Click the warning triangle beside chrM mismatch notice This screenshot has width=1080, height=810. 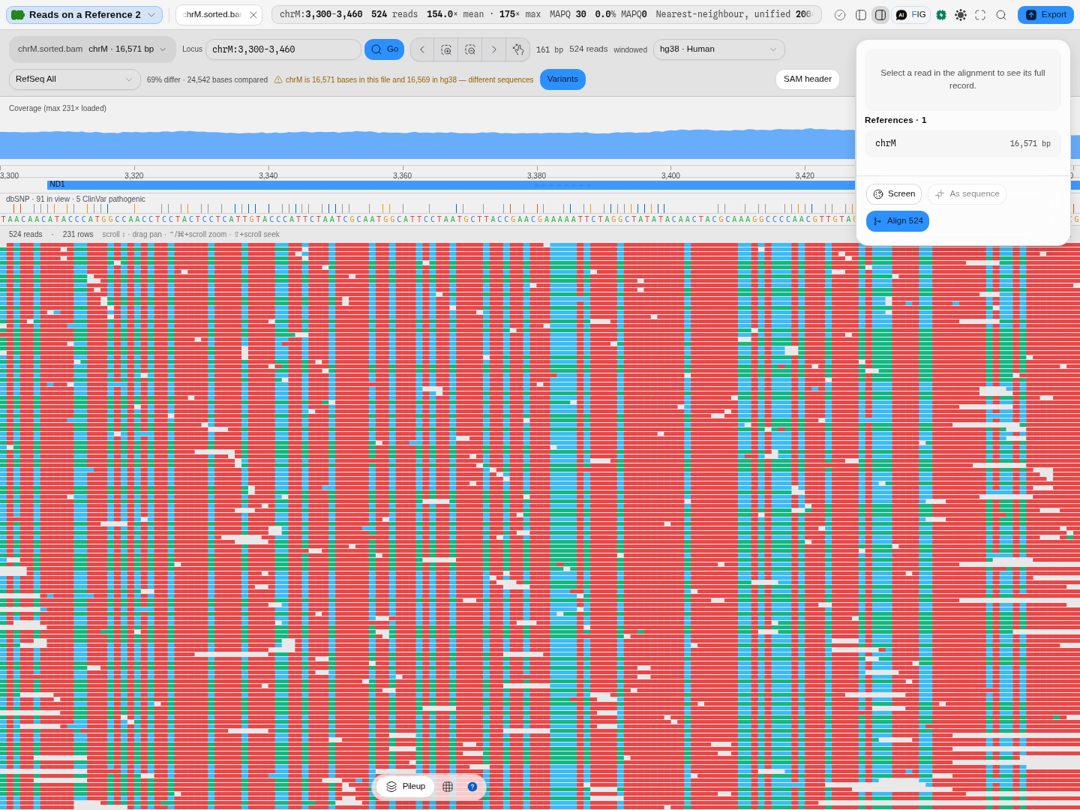278,79
